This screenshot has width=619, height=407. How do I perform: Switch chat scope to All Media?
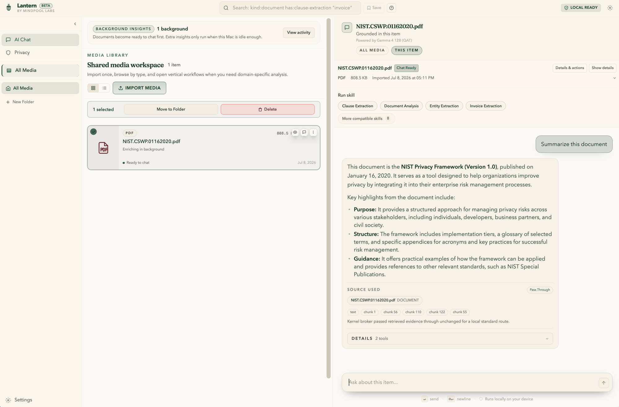(372, 50)
